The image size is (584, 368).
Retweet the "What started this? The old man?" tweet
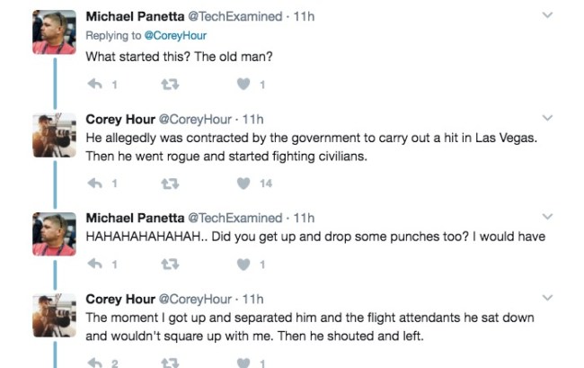point(167,85)
